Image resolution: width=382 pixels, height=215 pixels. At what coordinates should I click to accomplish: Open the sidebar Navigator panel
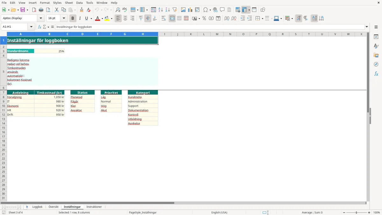tap(376, 64)
